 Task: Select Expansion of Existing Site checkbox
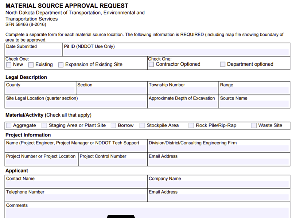[61, 65]
